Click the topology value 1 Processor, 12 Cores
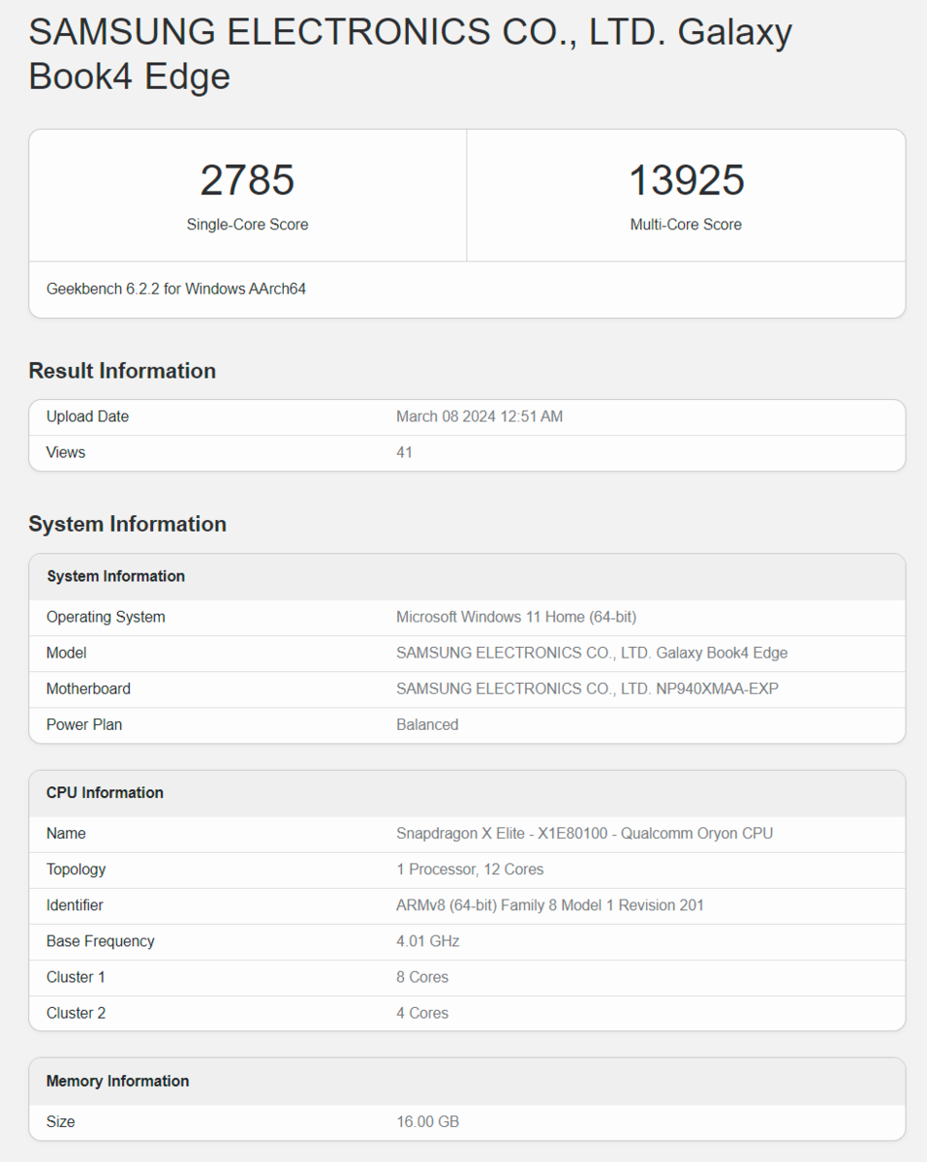The width and height of the screenshot is (927, 1162). [470, 869]
